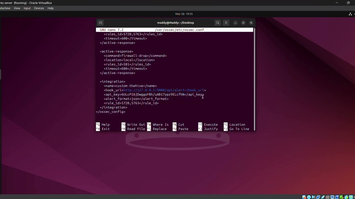Screen dimensions: 355x199
Task: Click the ^/ Go To Line shortcut
Action: pyautogui.click(x=237, y=129)
